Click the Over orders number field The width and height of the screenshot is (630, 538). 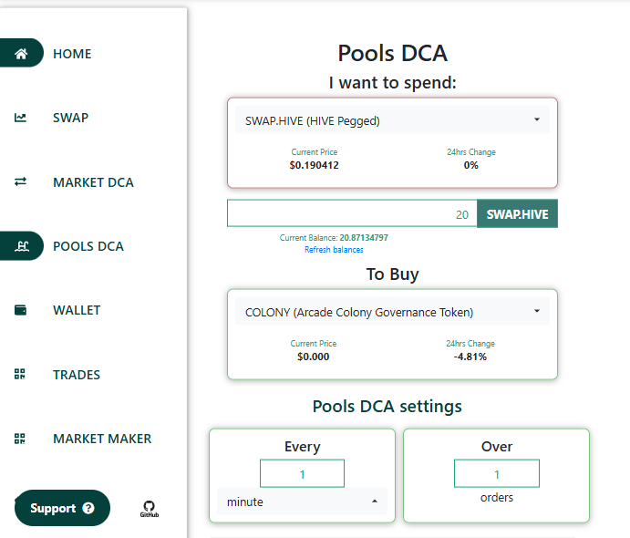497,473
